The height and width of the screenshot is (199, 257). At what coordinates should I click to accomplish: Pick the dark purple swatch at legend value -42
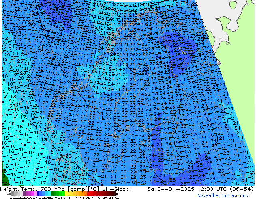point(24,194)
